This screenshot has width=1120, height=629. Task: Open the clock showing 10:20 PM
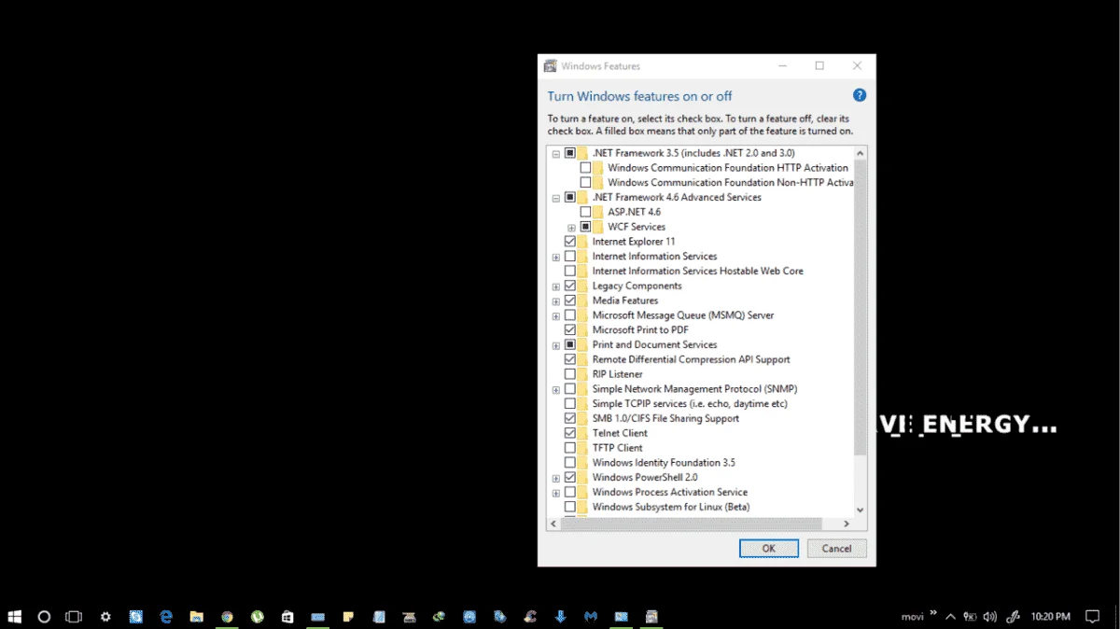[x=1050, y=617]
